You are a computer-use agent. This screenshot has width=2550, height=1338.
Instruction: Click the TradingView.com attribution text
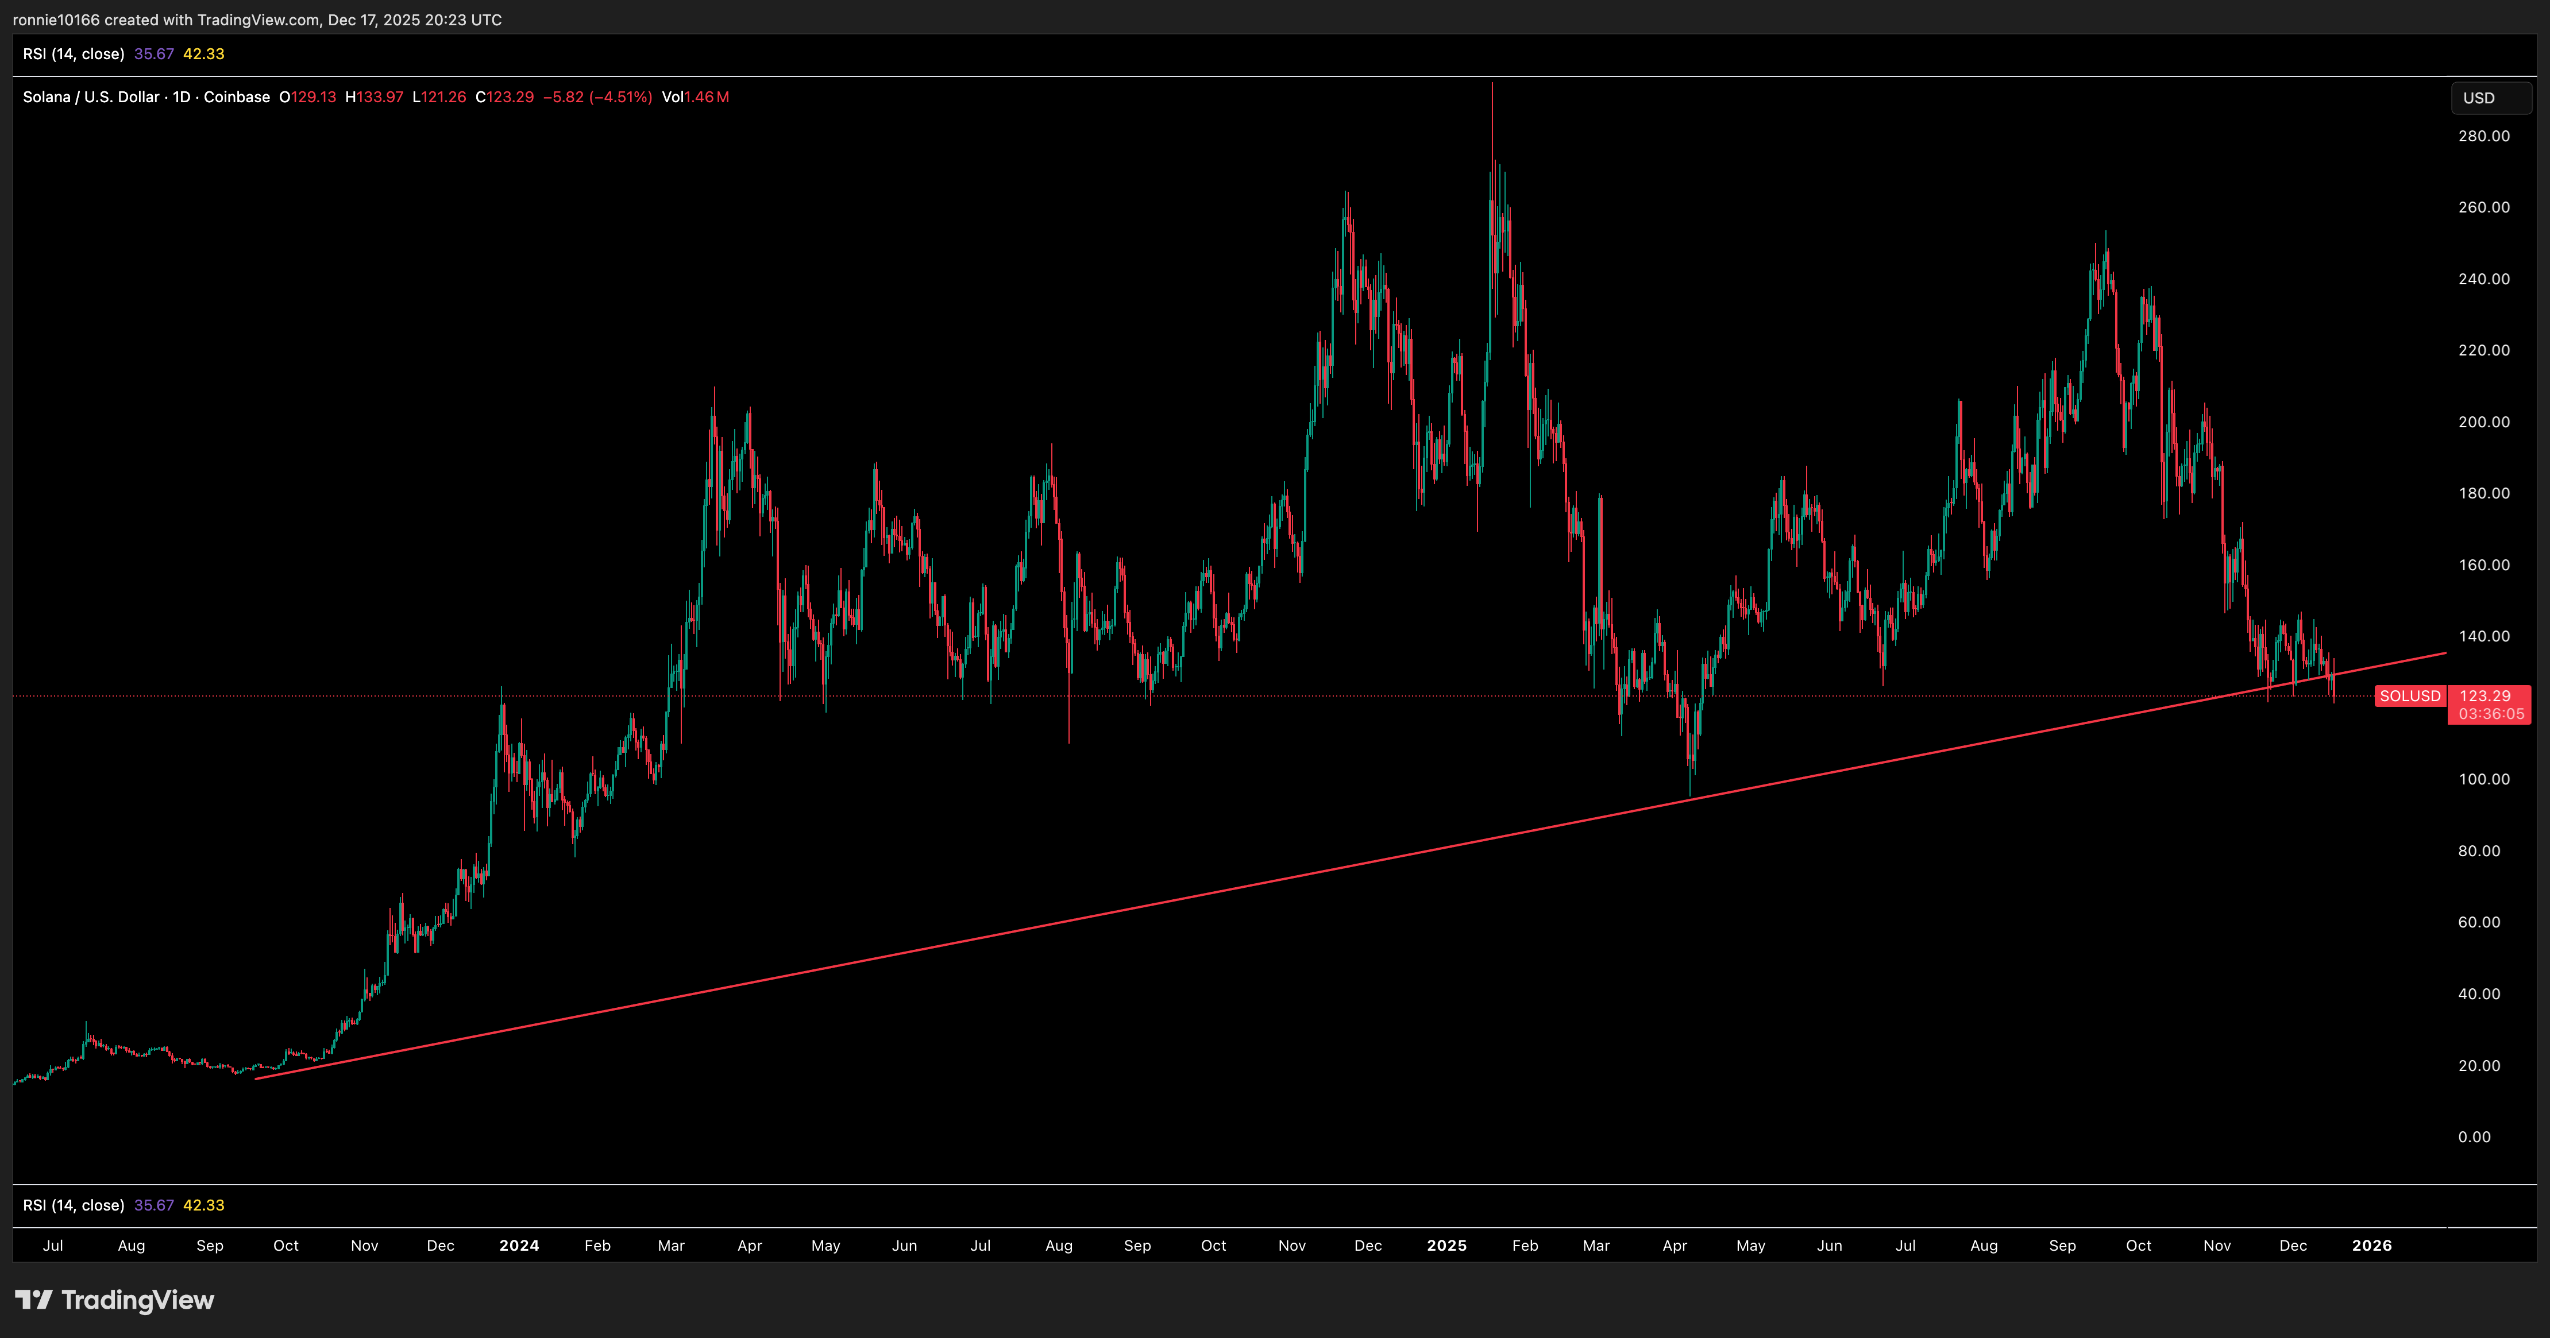tap(252, 20)
